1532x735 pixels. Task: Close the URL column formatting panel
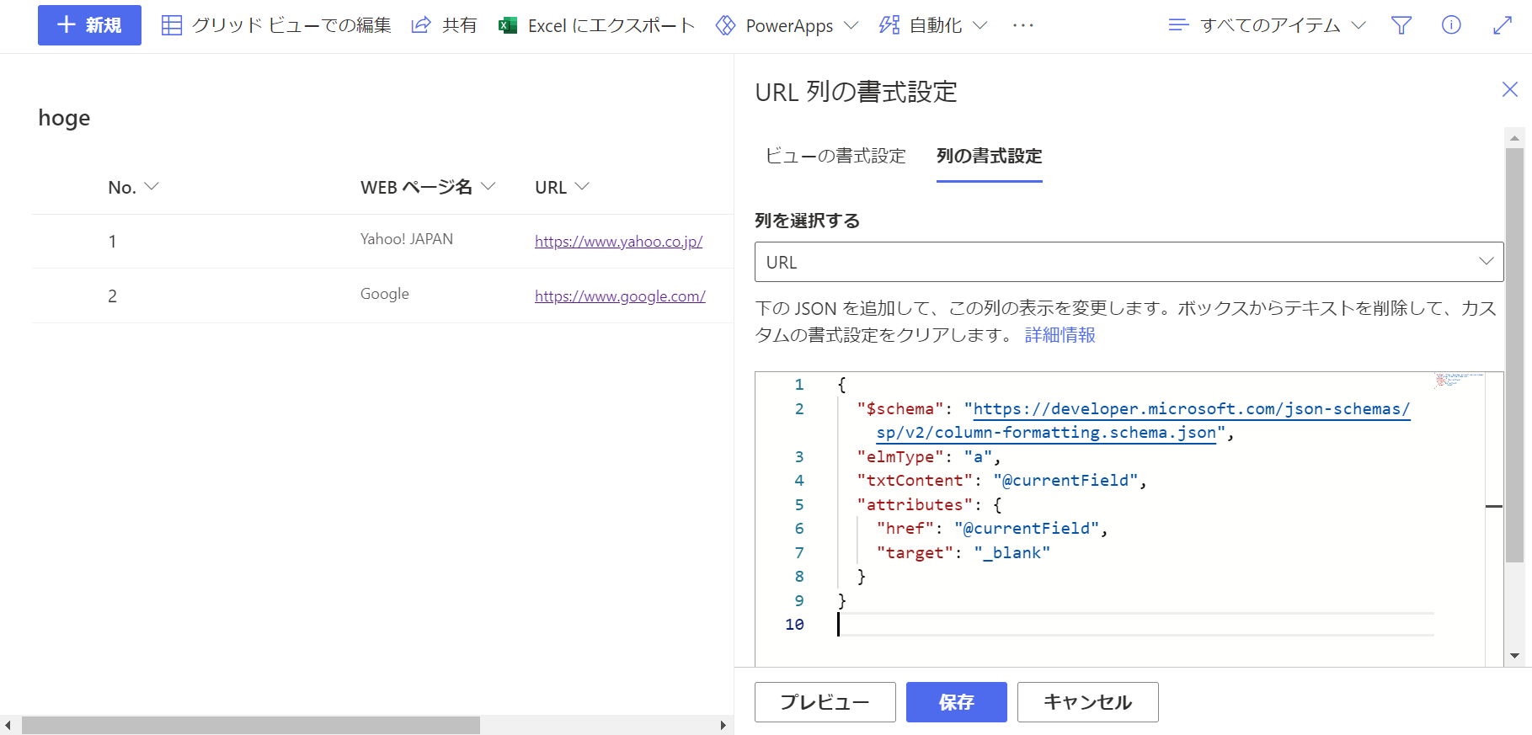[1510, 89]
